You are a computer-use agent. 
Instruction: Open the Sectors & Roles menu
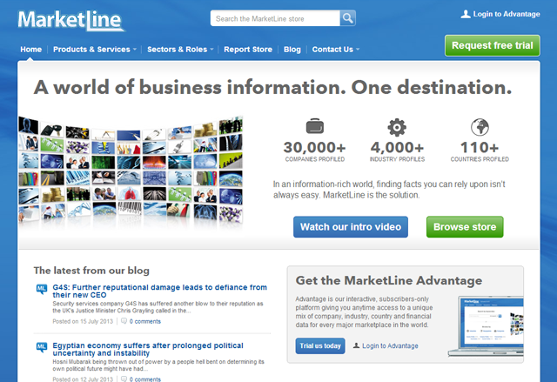point(177,50)
